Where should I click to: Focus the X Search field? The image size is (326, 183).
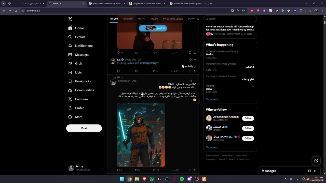point(230,19)
